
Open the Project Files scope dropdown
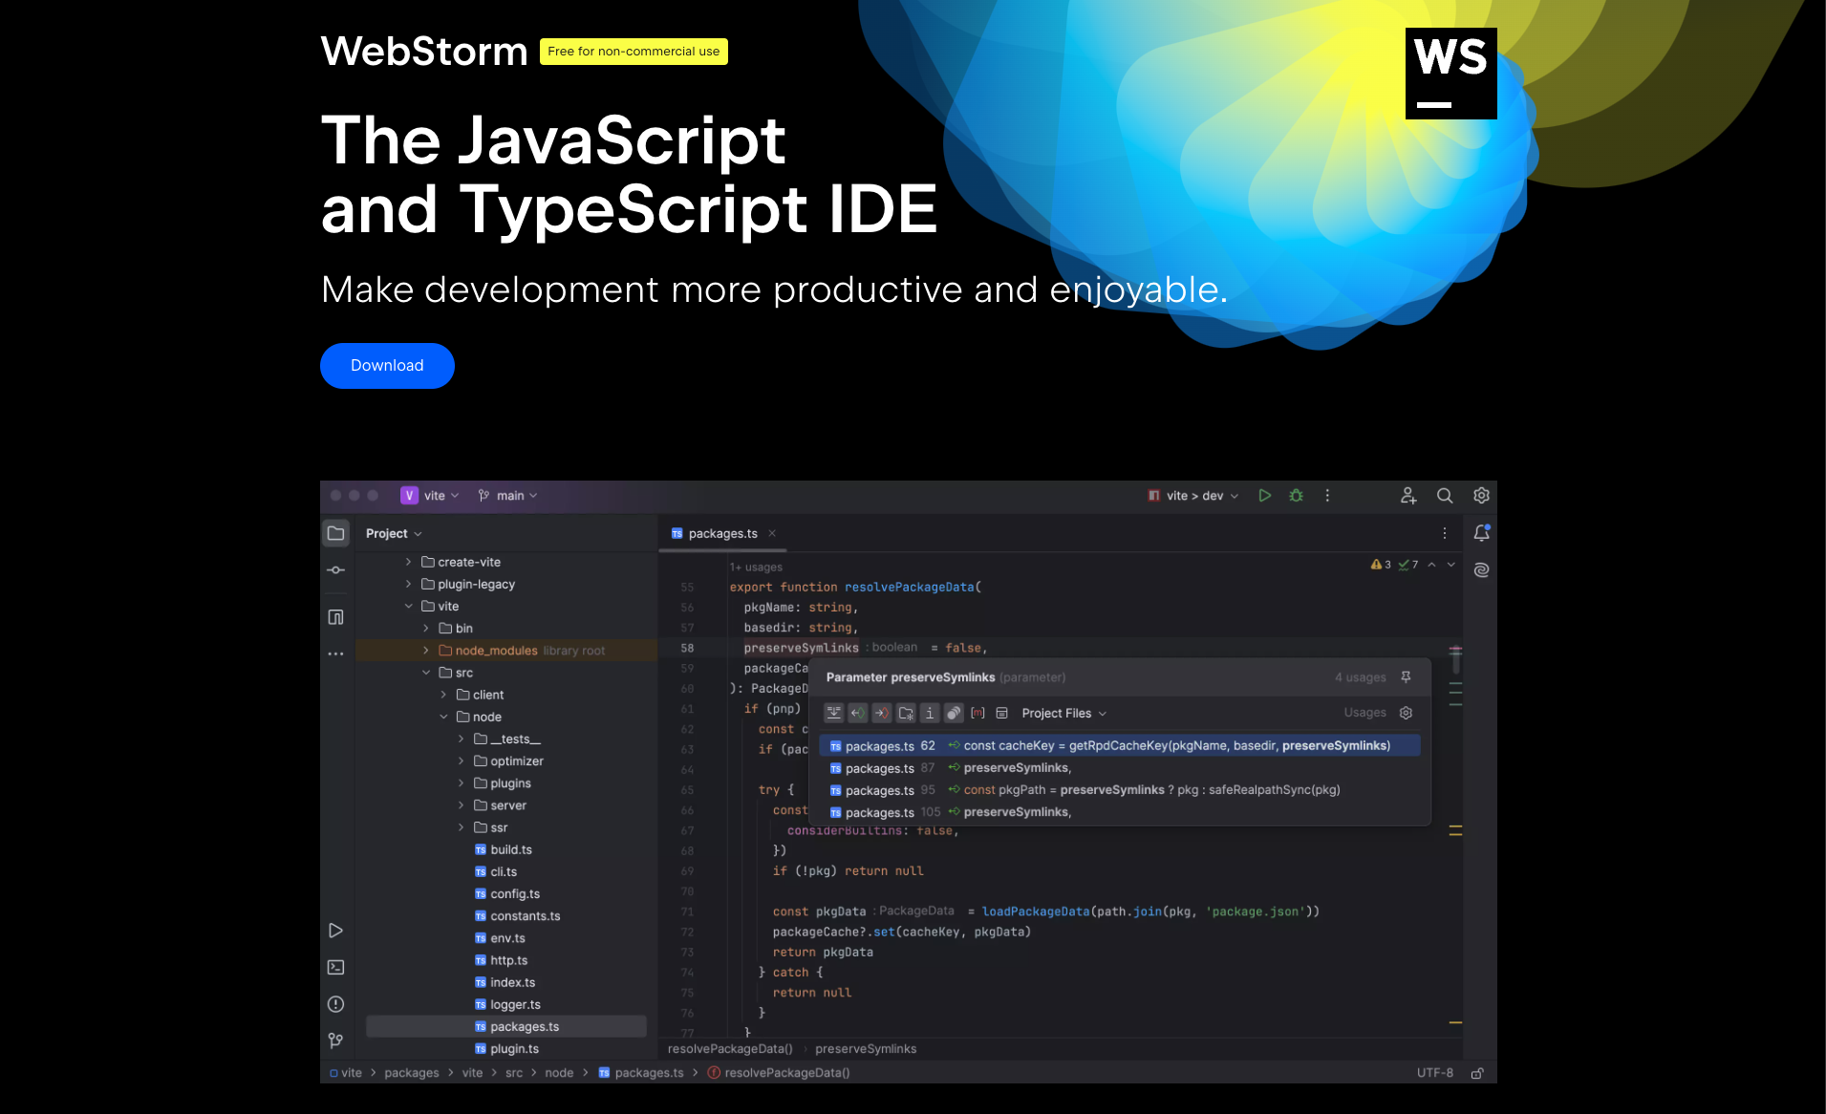coord(1064,713)
